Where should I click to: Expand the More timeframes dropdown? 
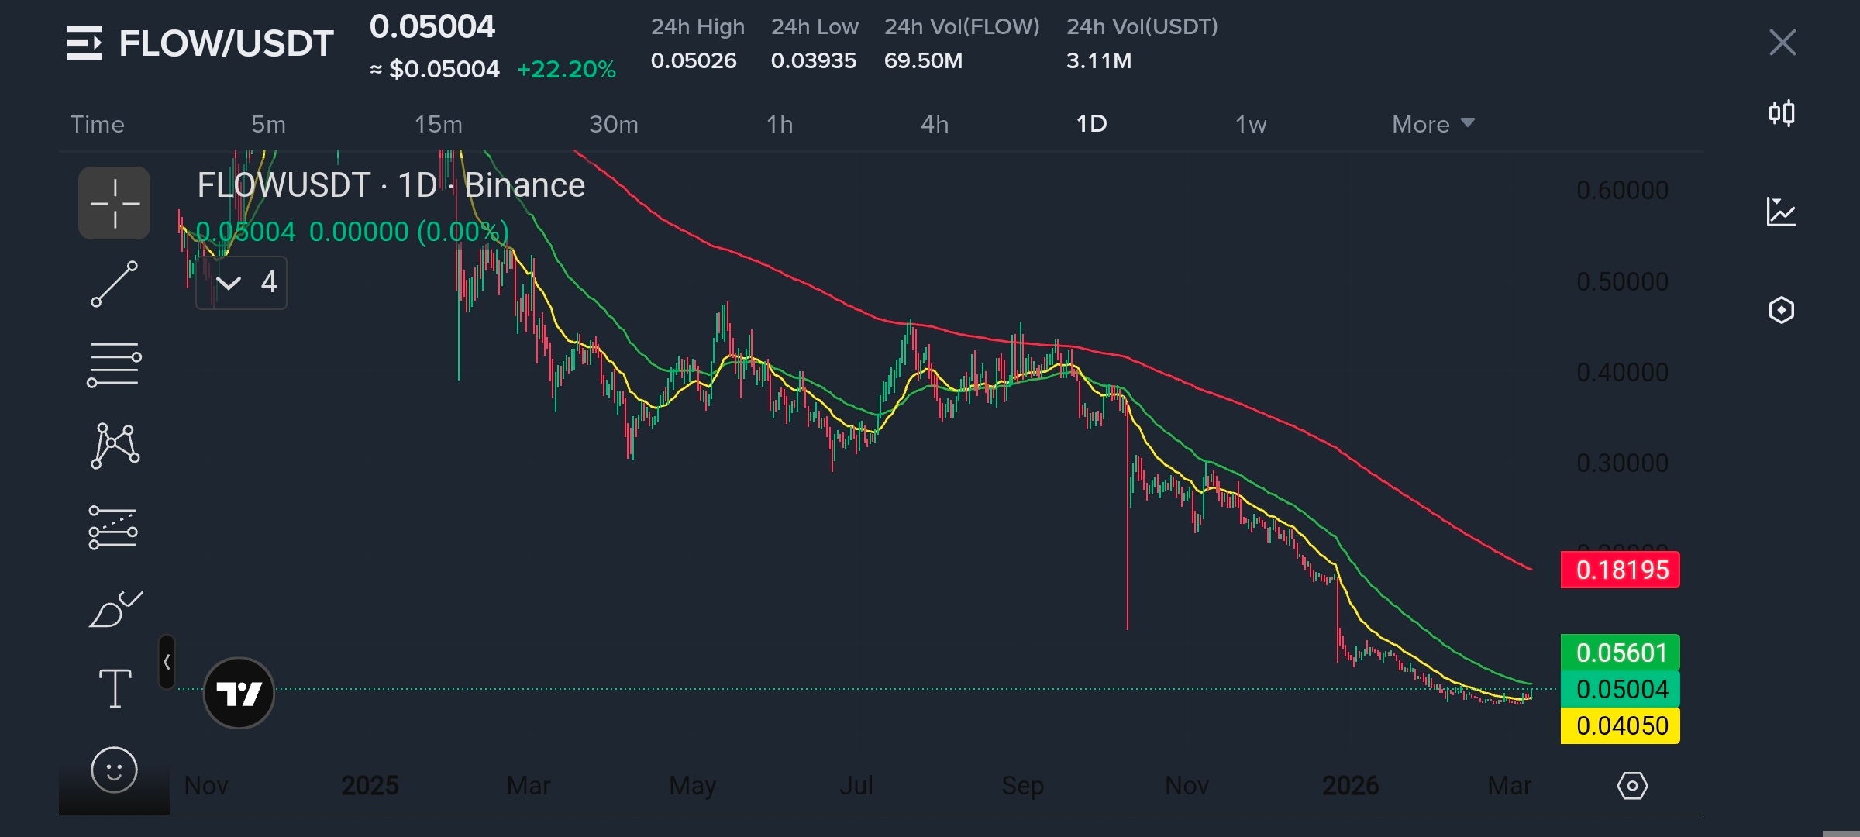[1432, 124]
